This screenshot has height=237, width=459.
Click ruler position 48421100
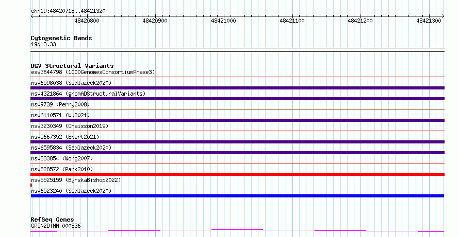[x=292, y=21]
